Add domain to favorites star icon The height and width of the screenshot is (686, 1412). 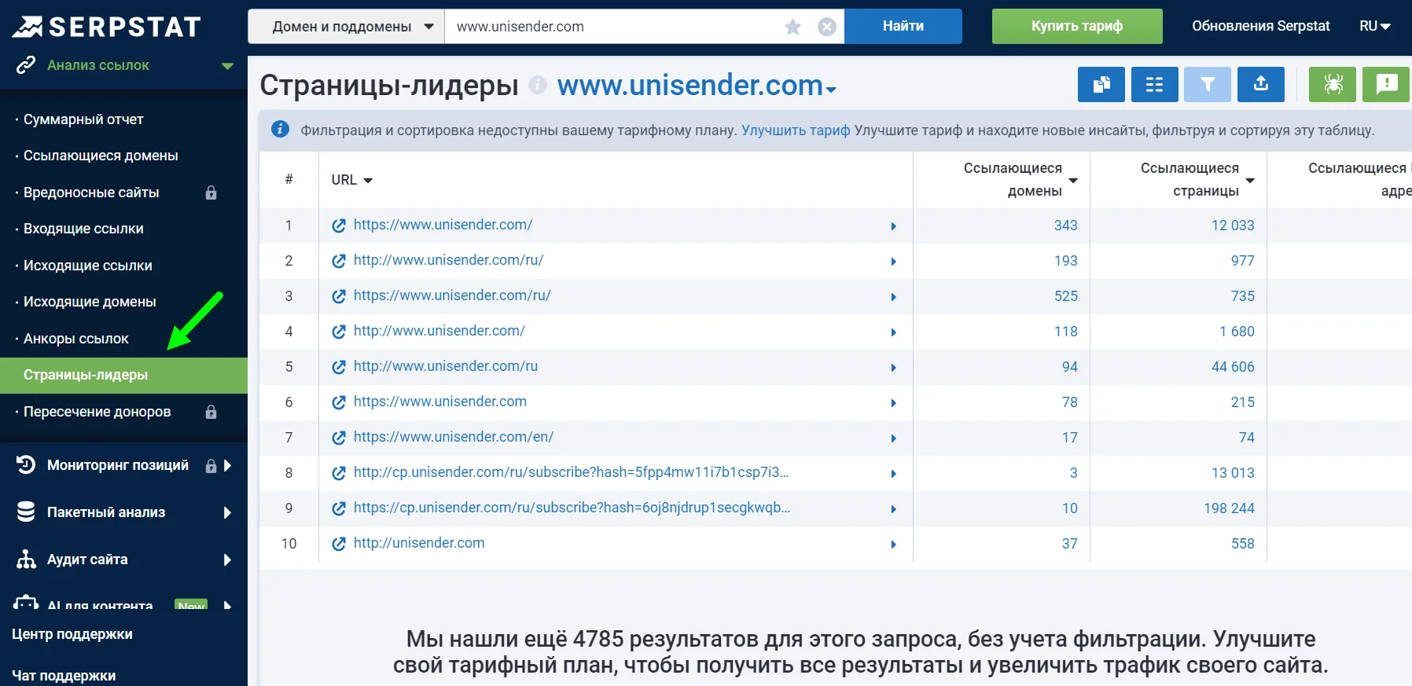pos(792,27)
